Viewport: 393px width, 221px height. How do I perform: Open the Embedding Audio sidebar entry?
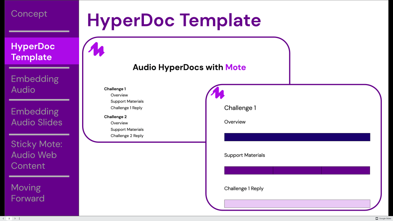click(35, 84)
